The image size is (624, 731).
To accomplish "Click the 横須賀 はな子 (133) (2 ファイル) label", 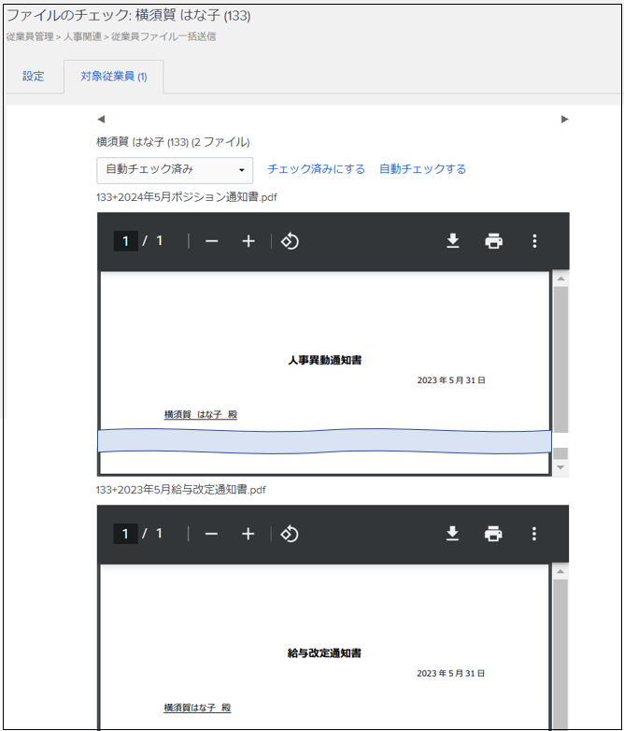I will [173, 142].
